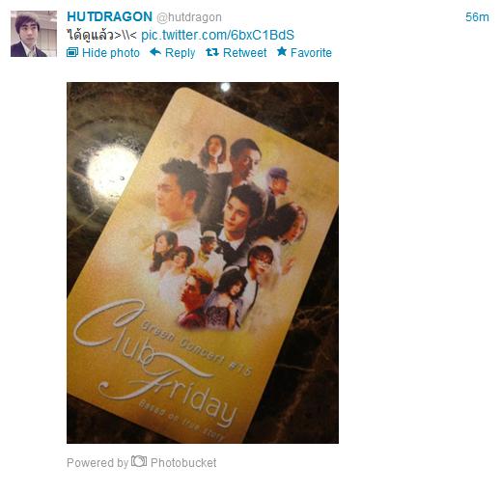
Task: Click the Photobucket camera logo icon
Action: (139, 461)
